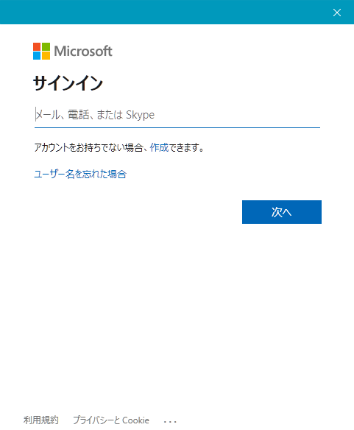Close the sign-in dialog with the X
This screenshot has width=354, height=430.
337,13
